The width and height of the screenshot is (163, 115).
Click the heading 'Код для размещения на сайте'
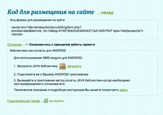[x=51, y=12]
